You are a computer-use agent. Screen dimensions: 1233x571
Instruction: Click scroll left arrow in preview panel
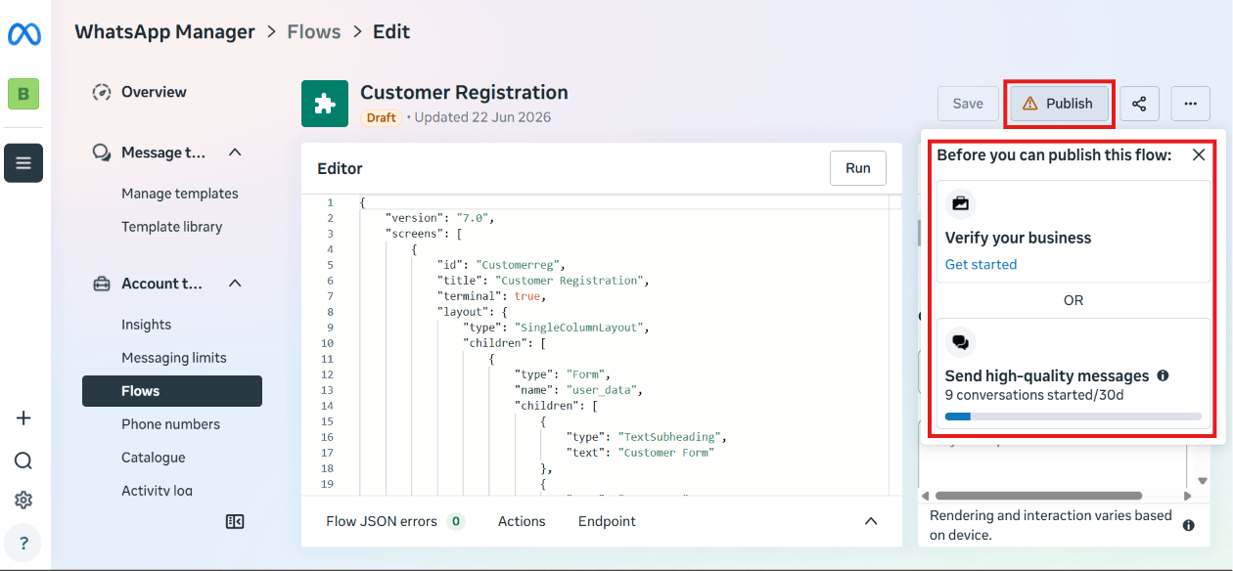tap(927, 496)
